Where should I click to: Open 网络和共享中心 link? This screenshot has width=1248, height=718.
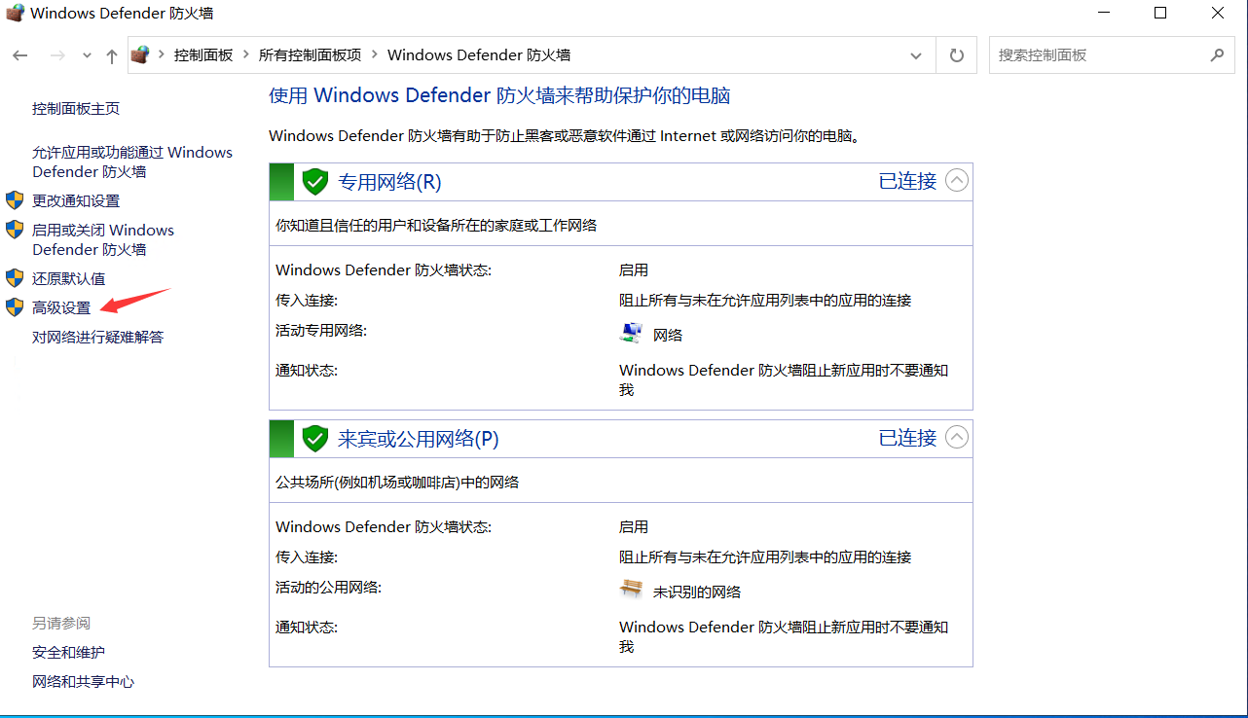pos(83,682)
